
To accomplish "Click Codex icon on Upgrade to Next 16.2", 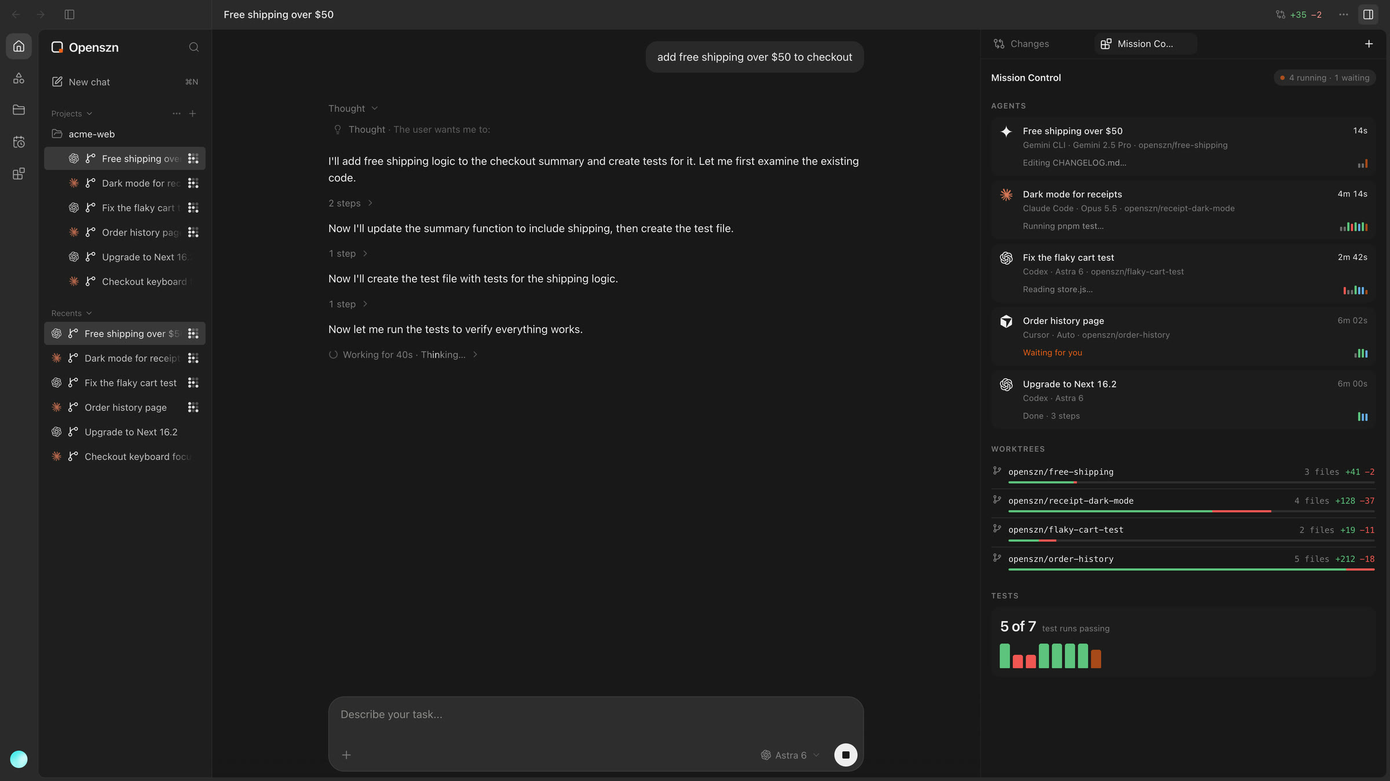I will [x=1006, y=385].
